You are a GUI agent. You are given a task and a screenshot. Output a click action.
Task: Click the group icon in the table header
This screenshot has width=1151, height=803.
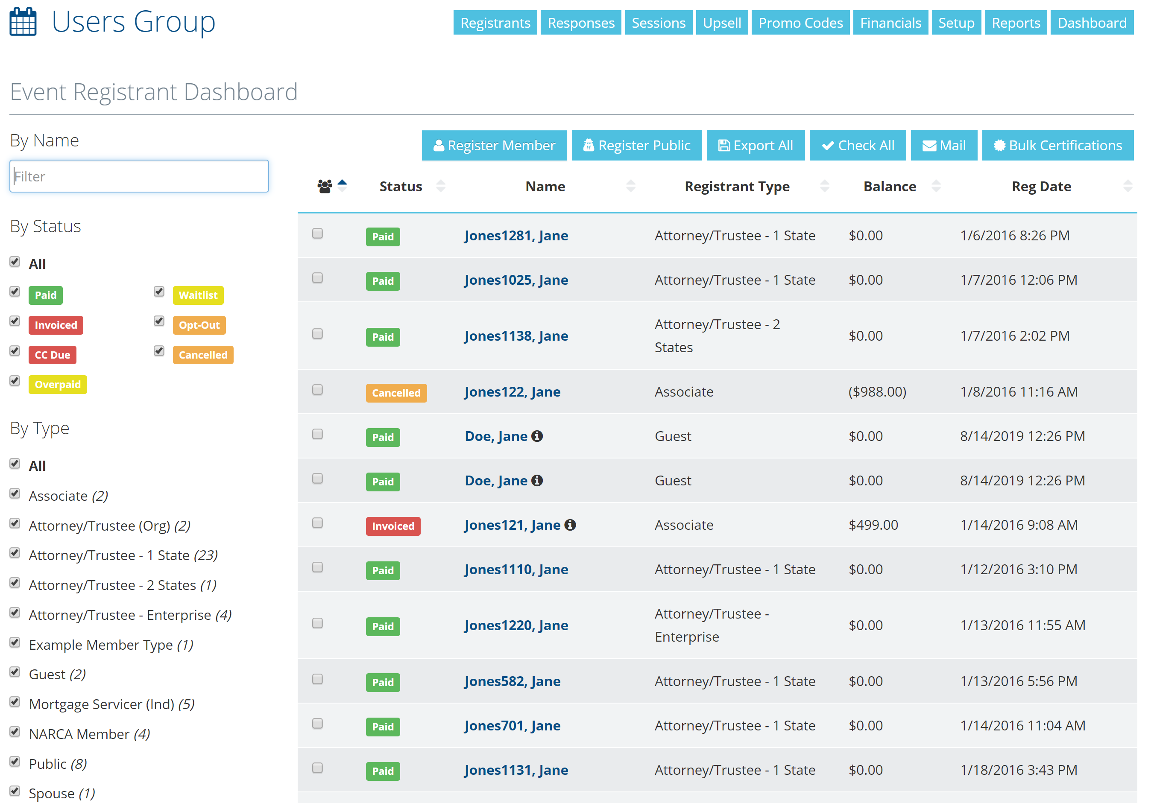tap(324, 186)
